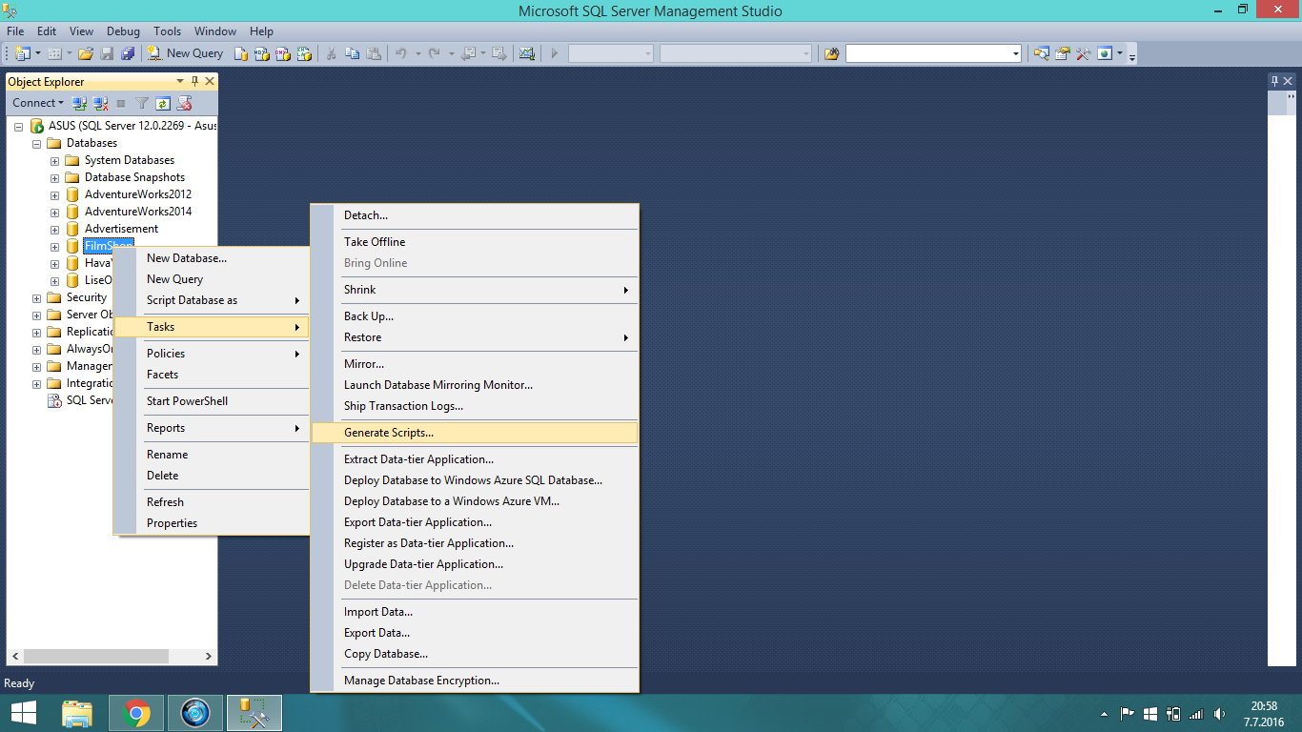Open Object Explorer window position dropdown
Image resolution: width=1302 pixels, height=732 pixels.
point(182,82)
